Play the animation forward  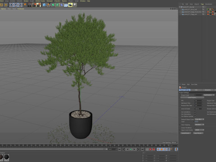pos(131,149)
